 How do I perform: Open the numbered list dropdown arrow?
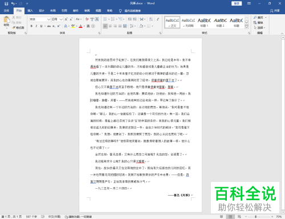click(x=116, y=19)
